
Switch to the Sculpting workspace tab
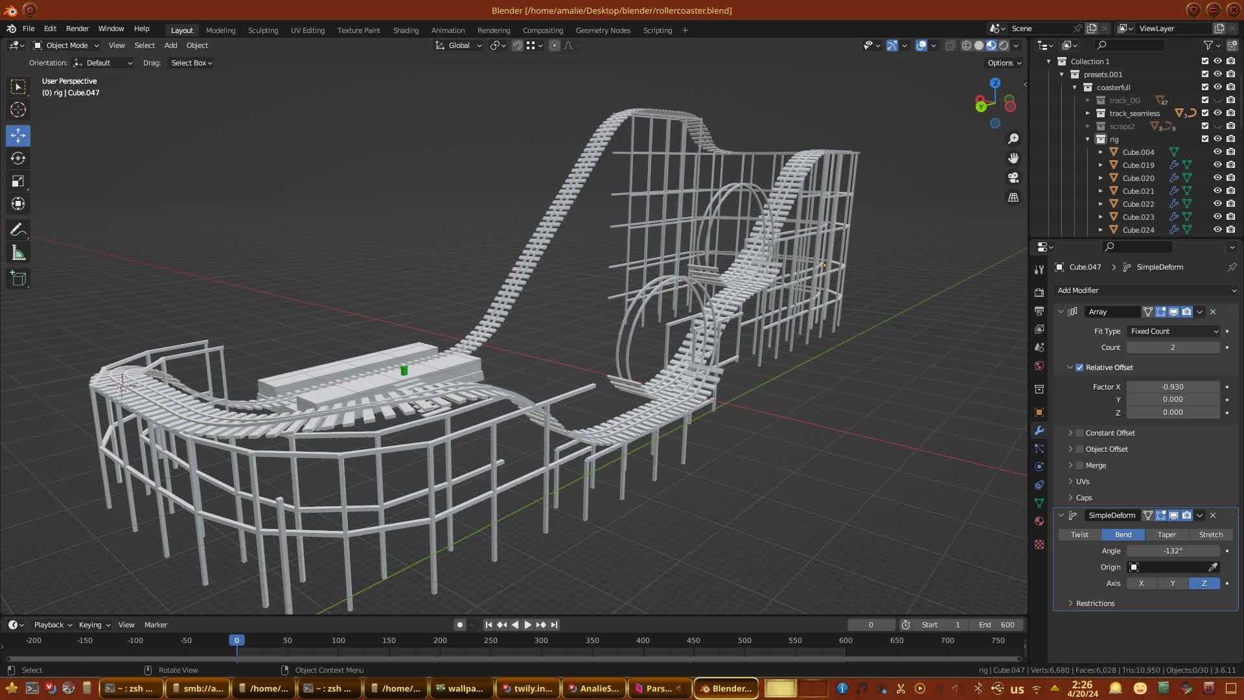pyautogui.click(x=262, y=30)
